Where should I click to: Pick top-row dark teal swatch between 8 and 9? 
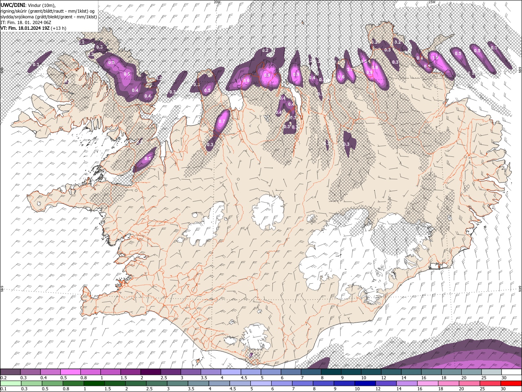331,372
